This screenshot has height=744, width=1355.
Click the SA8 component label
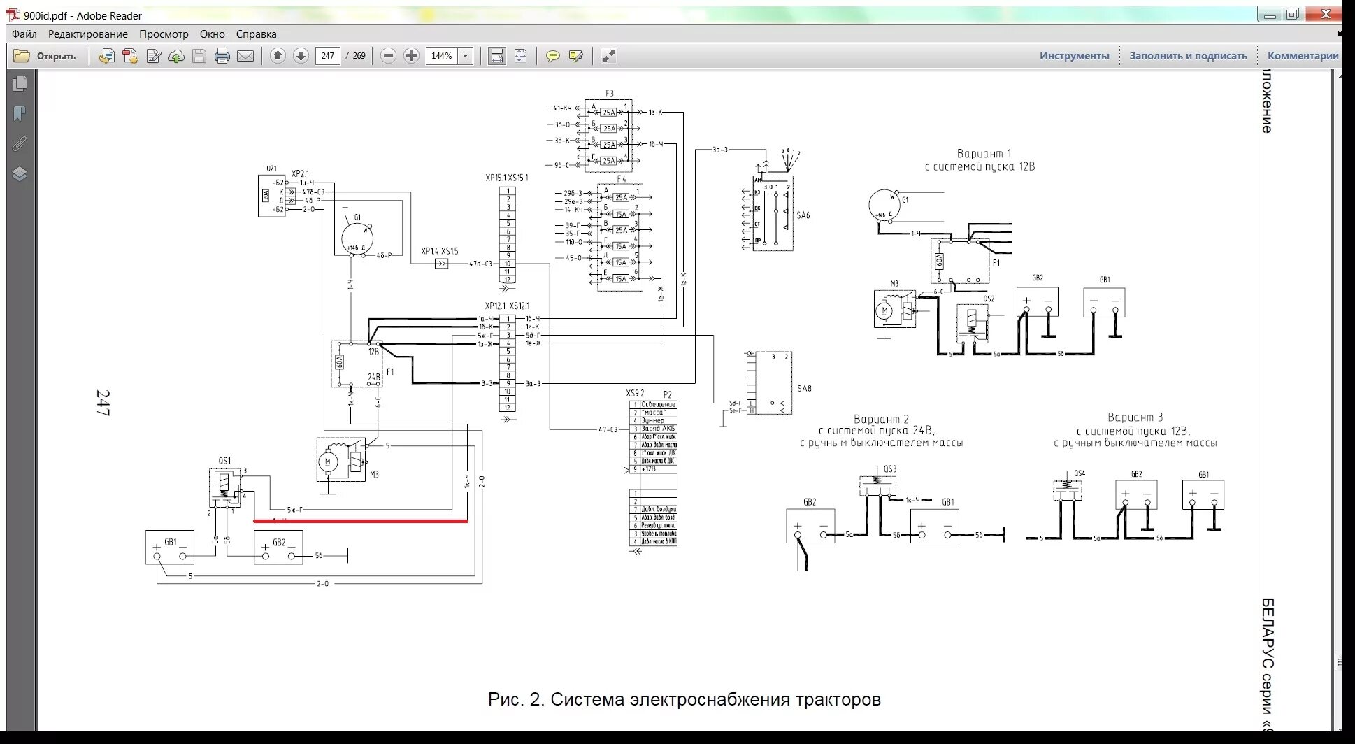(x=804, y=389)
